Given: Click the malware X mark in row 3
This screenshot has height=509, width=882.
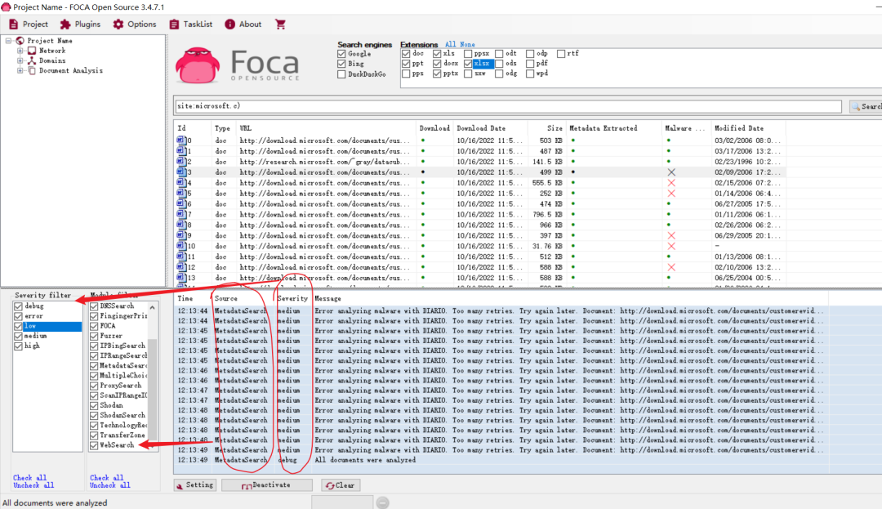Looking at the screenshot, I should 671,172.
